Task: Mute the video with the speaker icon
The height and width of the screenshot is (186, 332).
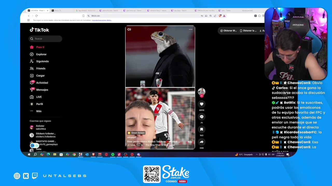Action: click(129, 29)
